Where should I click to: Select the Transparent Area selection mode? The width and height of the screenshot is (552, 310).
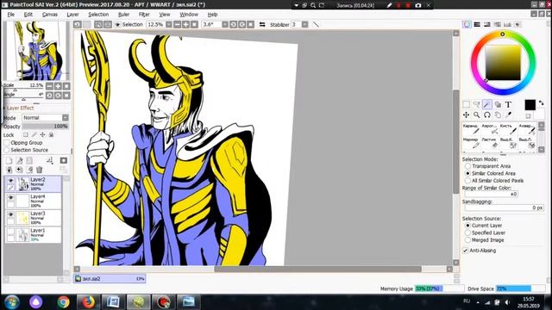(x=467, y=166)
